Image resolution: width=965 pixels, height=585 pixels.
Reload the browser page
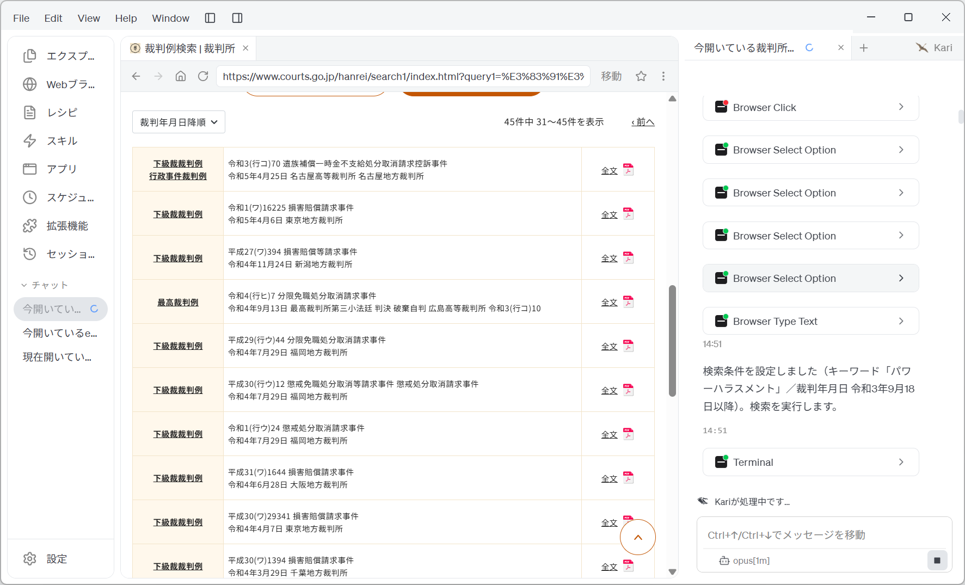[x=203, y=76]
